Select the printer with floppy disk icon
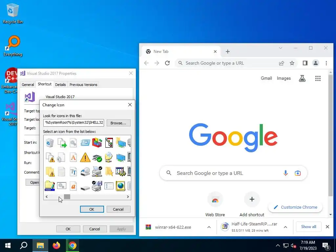336x252 pixels. [97, 186]
